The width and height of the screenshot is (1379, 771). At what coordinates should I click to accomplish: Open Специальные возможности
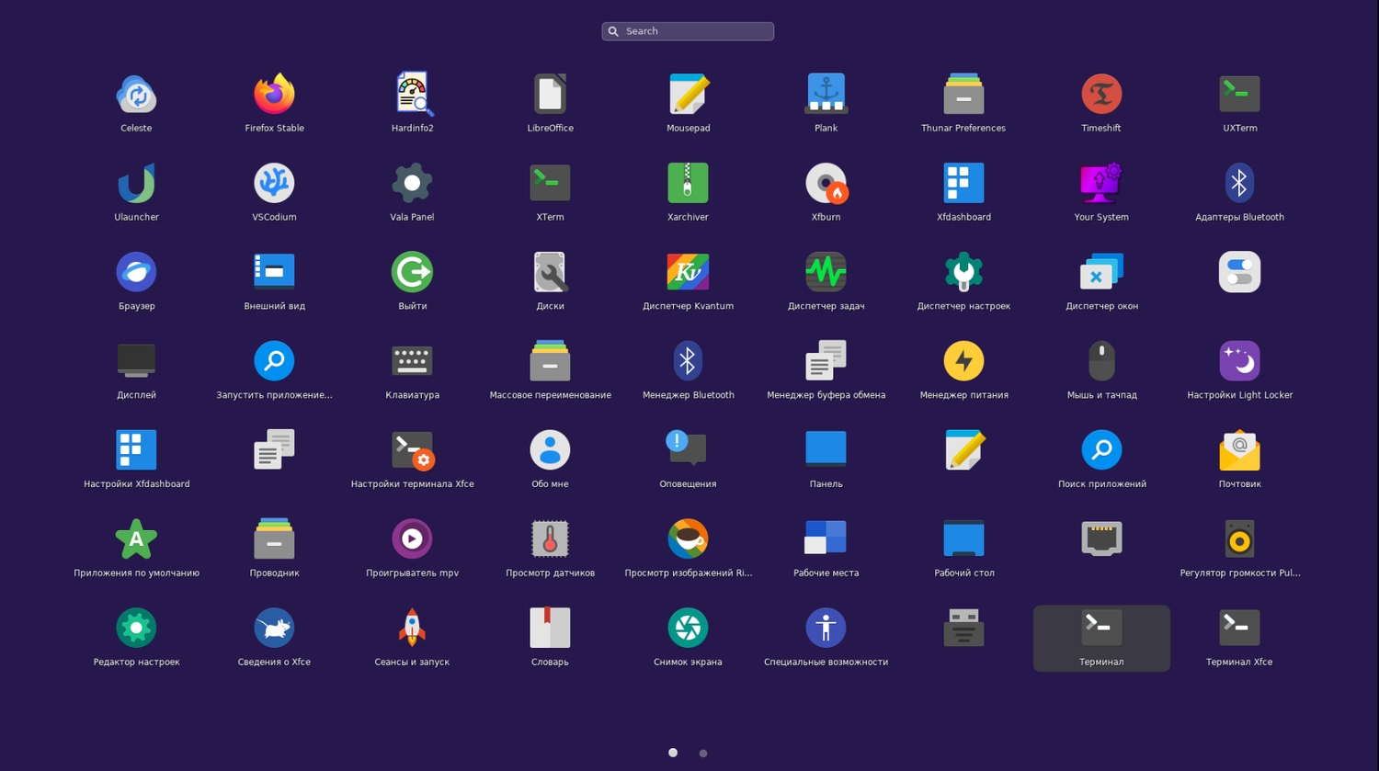point(826,629)
